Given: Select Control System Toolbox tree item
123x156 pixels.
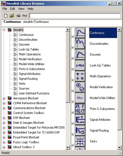Looking at the screenshot, I should [29, 113].
